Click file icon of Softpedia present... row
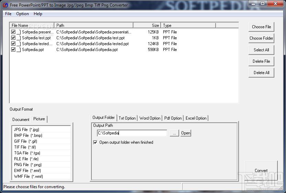Screen dimensions: 286x193 tap(19, 32)
